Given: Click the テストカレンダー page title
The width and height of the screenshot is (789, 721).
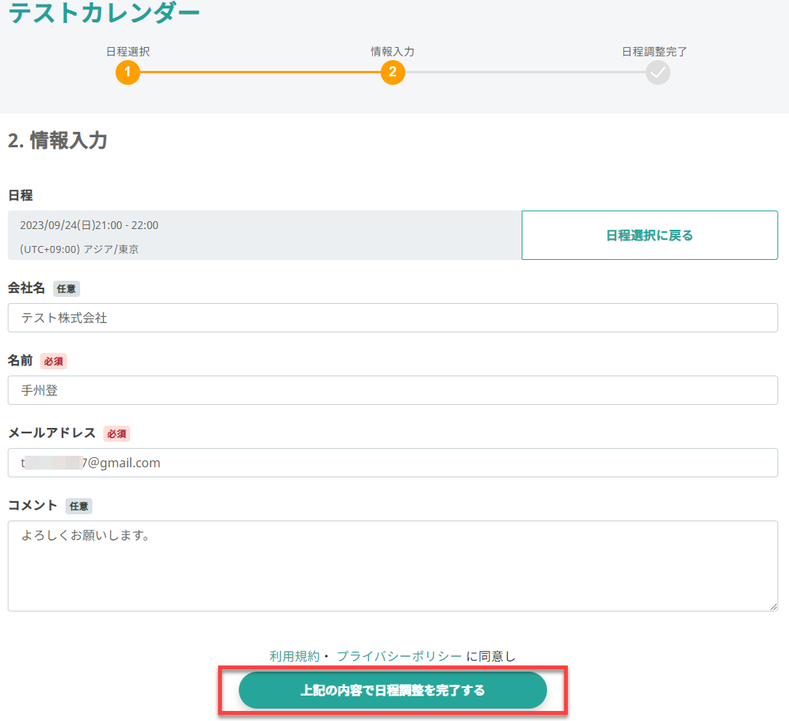Looking at the screenshot, I should pyautogui.click(x=104, y=12).
